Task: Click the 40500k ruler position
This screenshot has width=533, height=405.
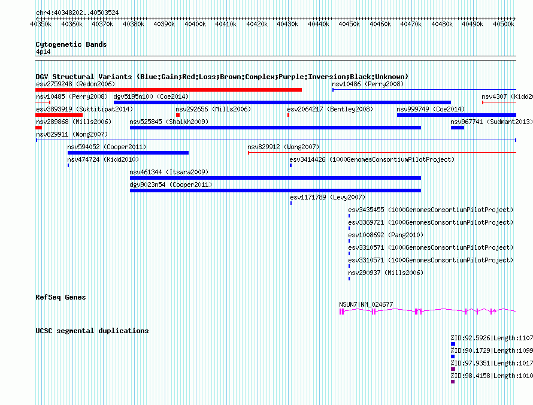Action: click(x=504, y=24)
